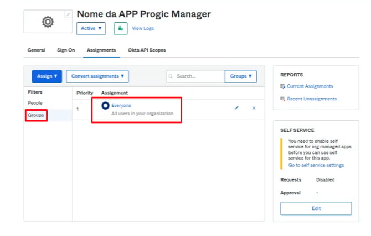This screenshot has width=371, height=236.
Task: Edit the Everyone assignment with pencil icon
Action: tap(236, 108)
